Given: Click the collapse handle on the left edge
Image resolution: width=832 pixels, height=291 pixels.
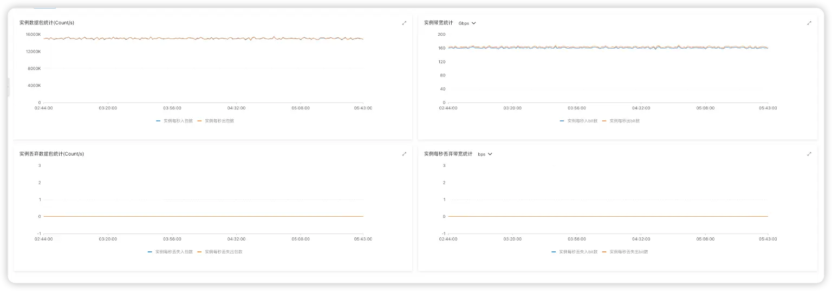Looking at the screenshot, I should click(x=8, y=87).
